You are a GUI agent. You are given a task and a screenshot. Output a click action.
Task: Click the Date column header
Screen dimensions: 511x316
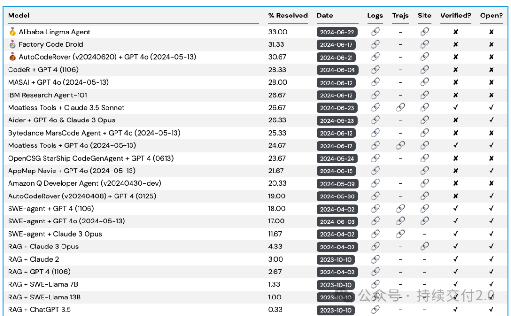(x=325, y=15)
